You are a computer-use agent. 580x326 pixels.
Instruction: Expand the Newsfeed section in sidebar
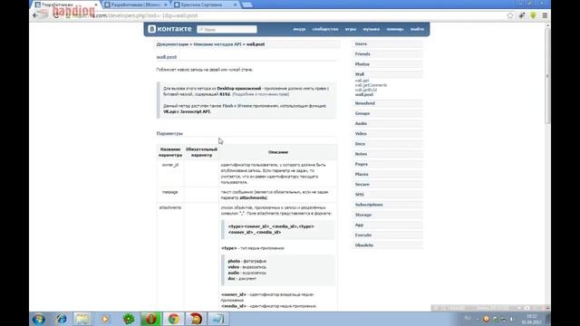tap(387, 103)
